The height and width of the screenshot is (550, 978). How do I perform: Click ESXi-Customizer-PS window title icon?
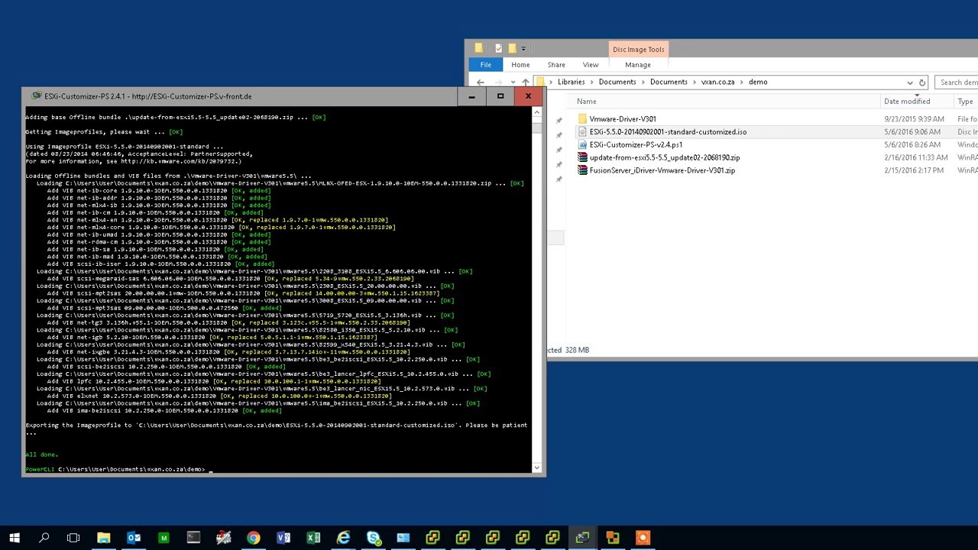point(36,96)
